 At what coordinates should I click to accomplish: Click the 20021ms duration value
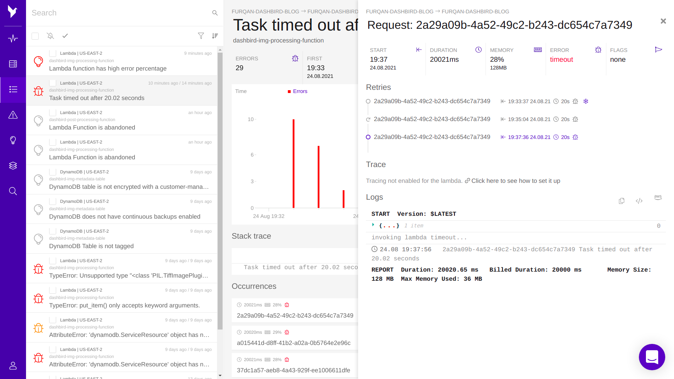point(444,60)
